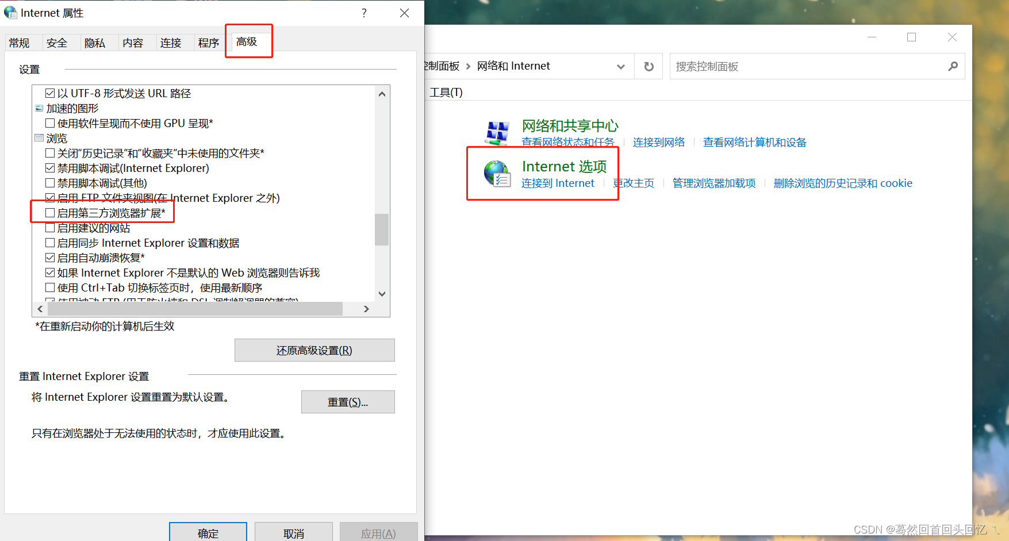Open the 工具(T) menu

[x=446, y=92]
